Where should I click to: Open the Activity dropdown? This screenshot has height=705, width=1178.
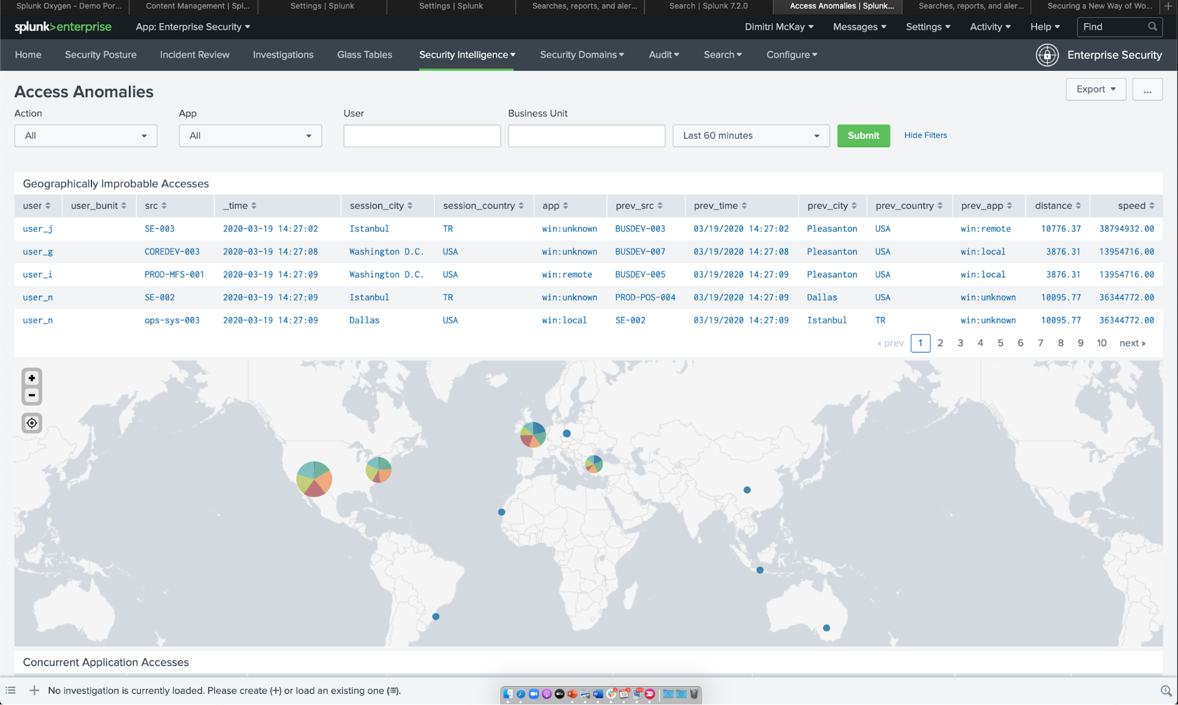990,27
